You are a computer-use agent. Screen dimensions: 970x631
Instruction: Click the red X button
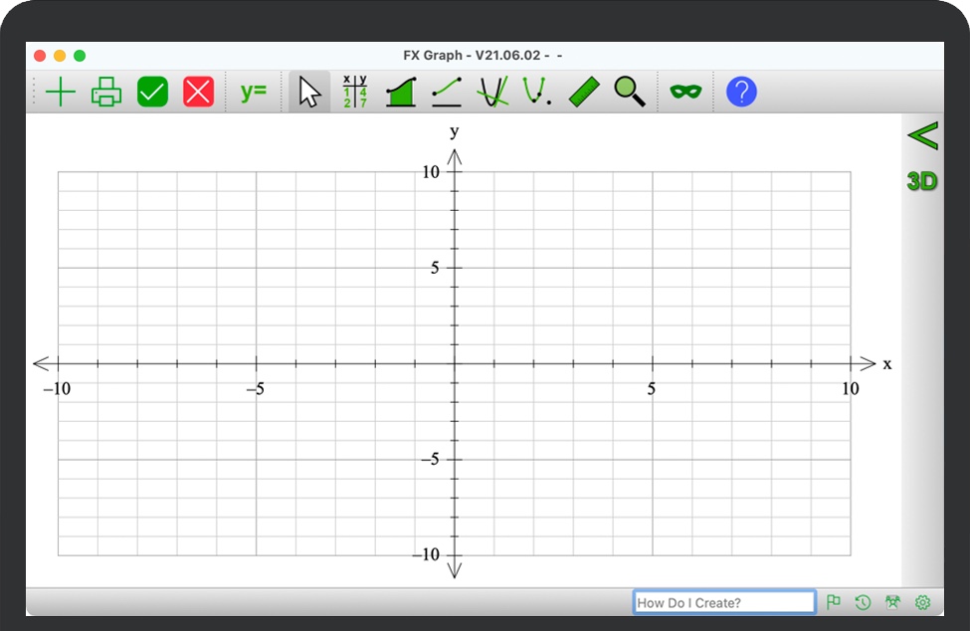click(198, 93)
